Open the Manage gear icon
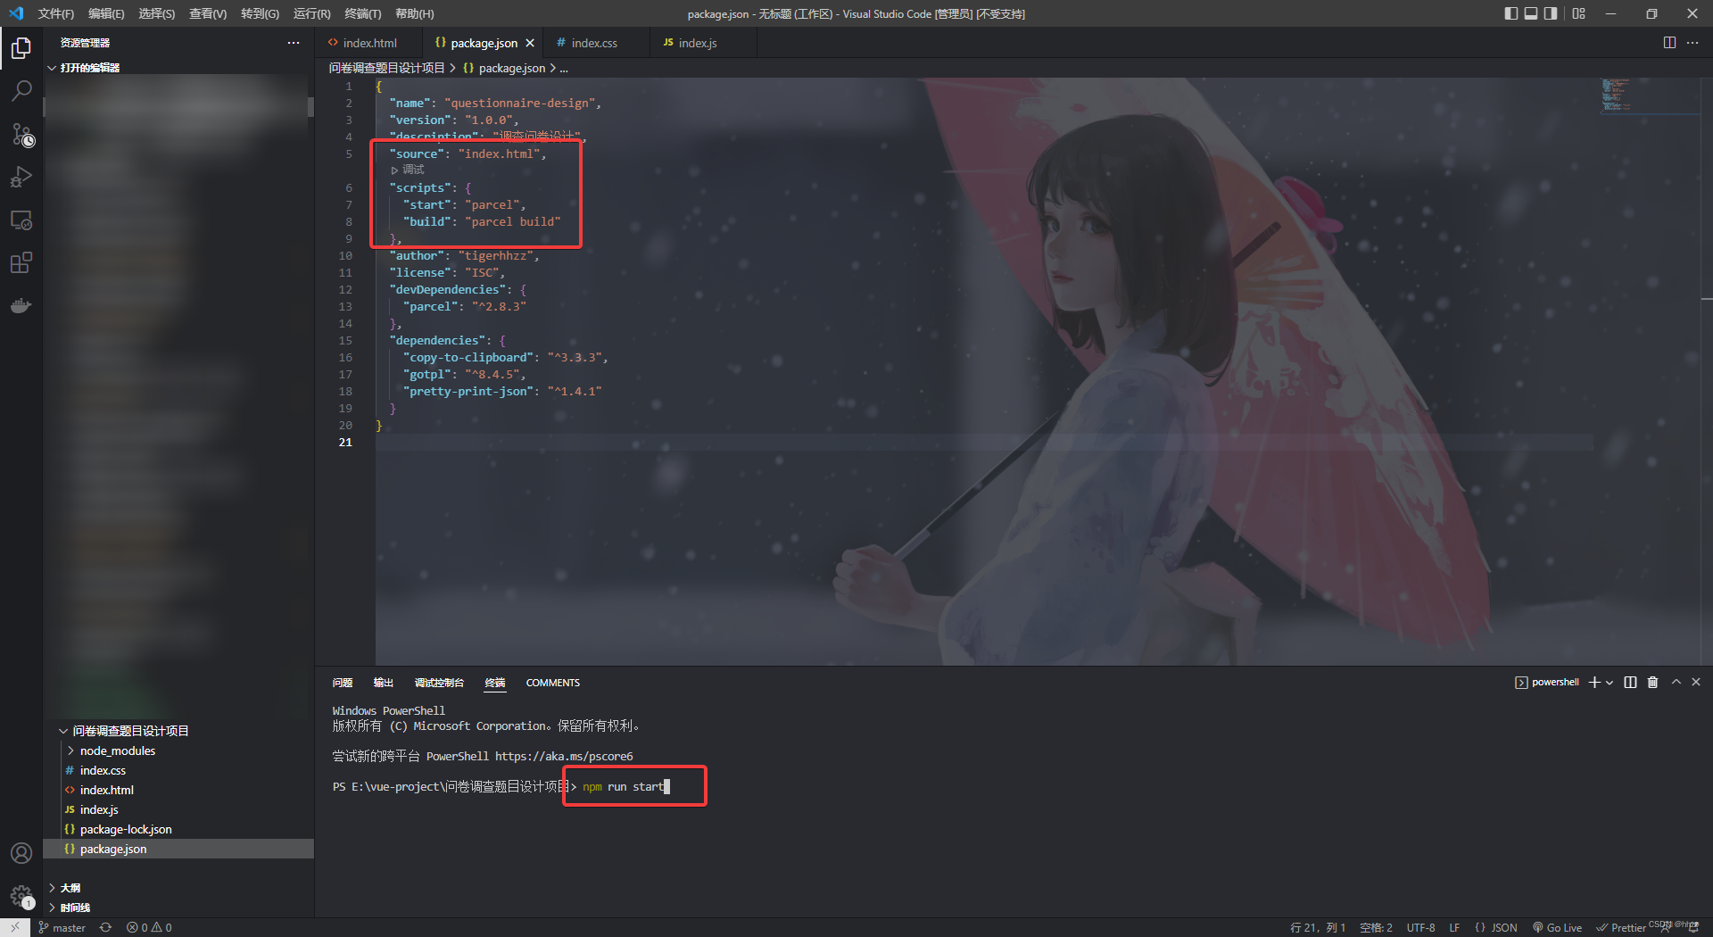The height and width of the screenshot is (937, 1713). [x=21, y=895]
